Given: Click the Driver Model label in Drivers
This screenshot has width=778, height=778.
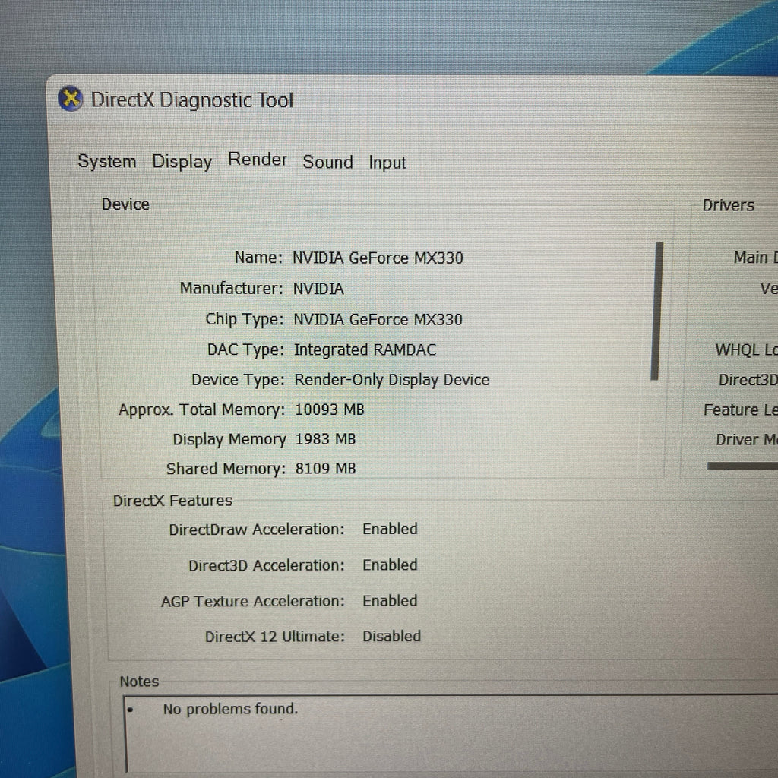Looking at the screenshot, I should coord(746,440).
